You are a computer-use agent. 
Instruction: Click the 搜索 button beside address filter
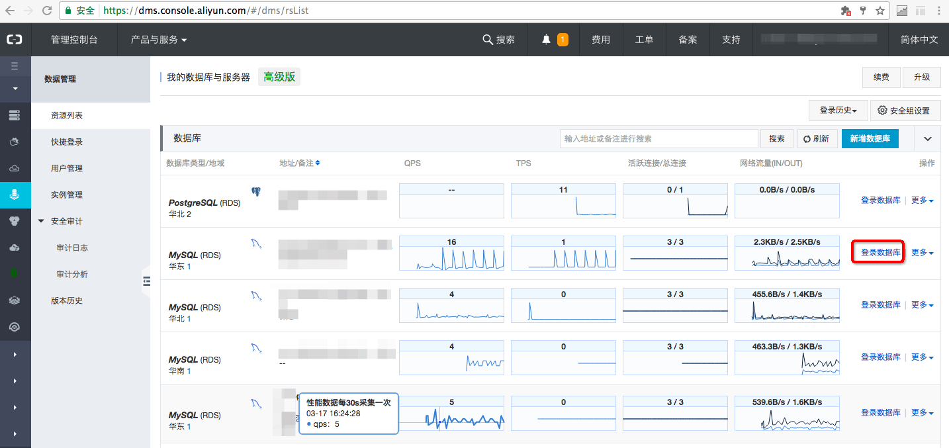[777, 139]
